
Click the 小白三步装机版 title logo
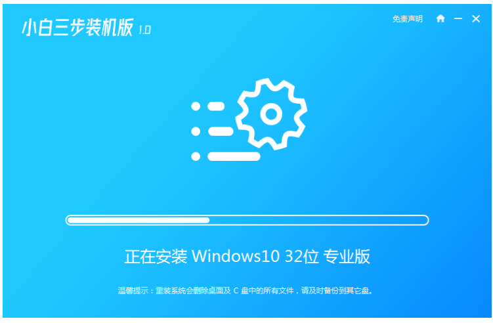point(77,28)
